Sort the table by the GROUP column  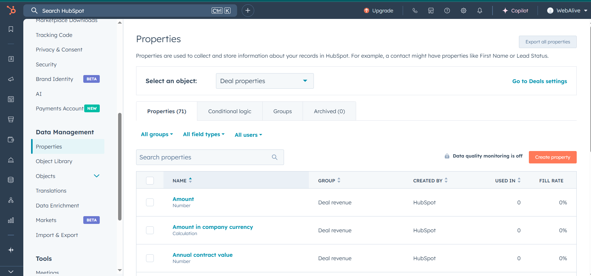329,180
